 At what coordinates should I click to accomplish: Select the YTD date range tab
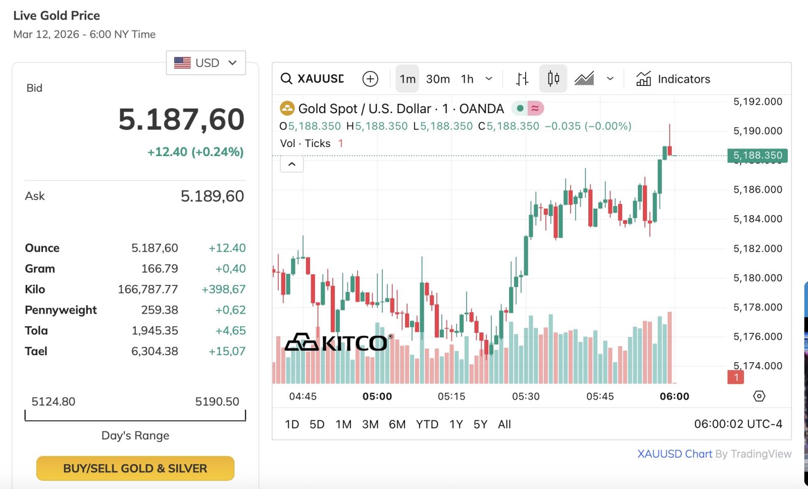point(427,424)
